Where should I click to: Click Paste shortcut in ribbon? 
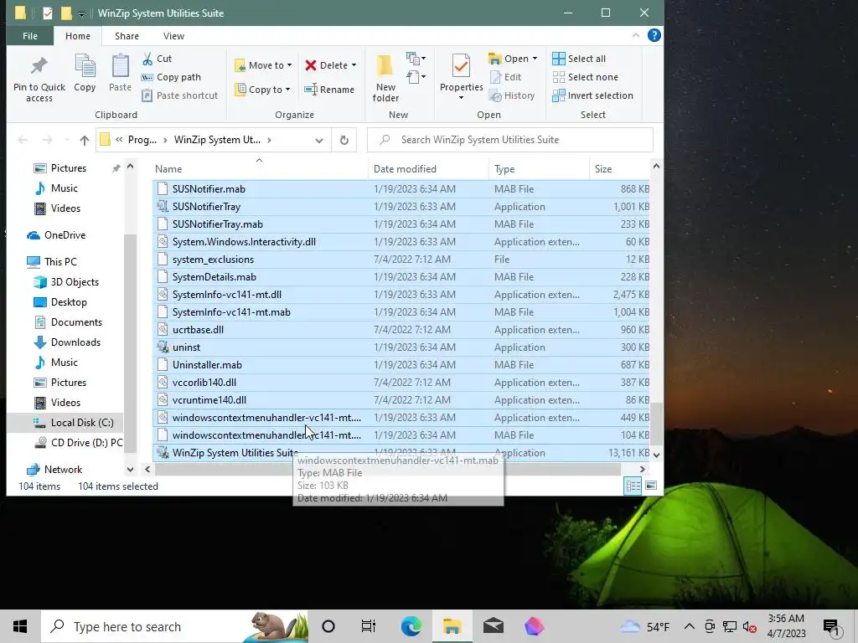point(180,95)
